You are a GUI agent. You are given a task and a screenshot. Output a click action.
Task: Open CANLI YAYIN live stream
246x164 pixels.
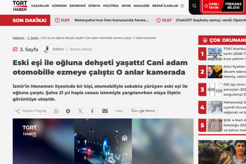[212, 6]
